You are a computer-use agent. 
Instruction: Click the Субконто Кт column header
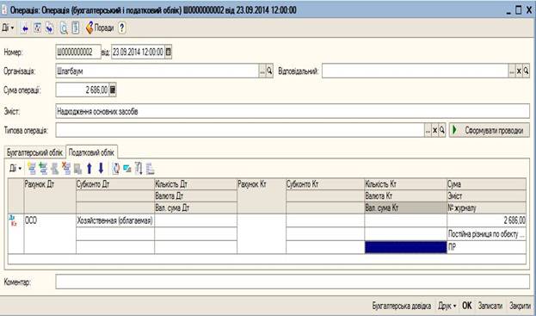pyautogui.click(x=325, y=184)
